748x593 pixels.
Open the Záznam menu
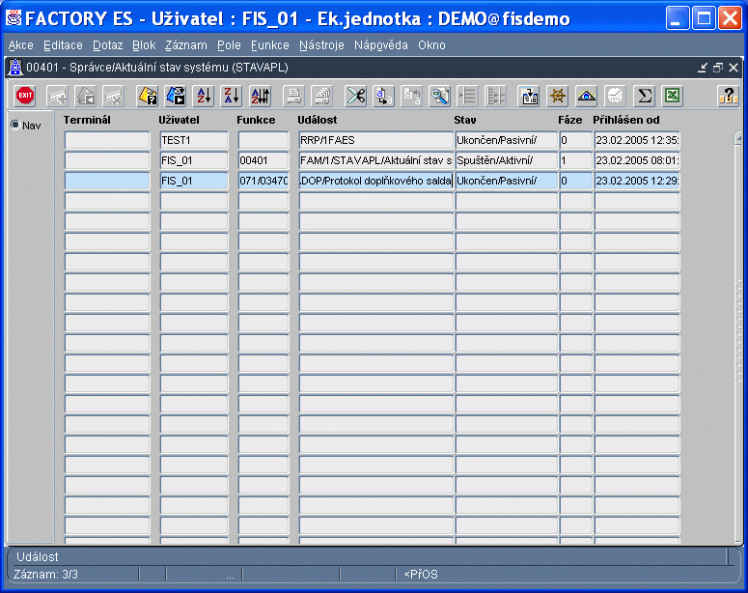pos(186,45)
